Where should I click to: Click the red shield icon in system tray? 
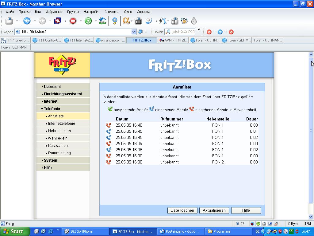(x=280, y=231)
